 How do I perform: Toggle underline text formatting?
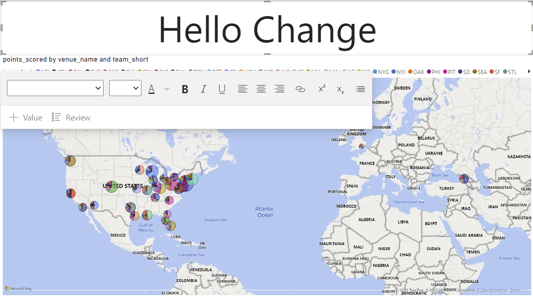(x=222, y=89)
